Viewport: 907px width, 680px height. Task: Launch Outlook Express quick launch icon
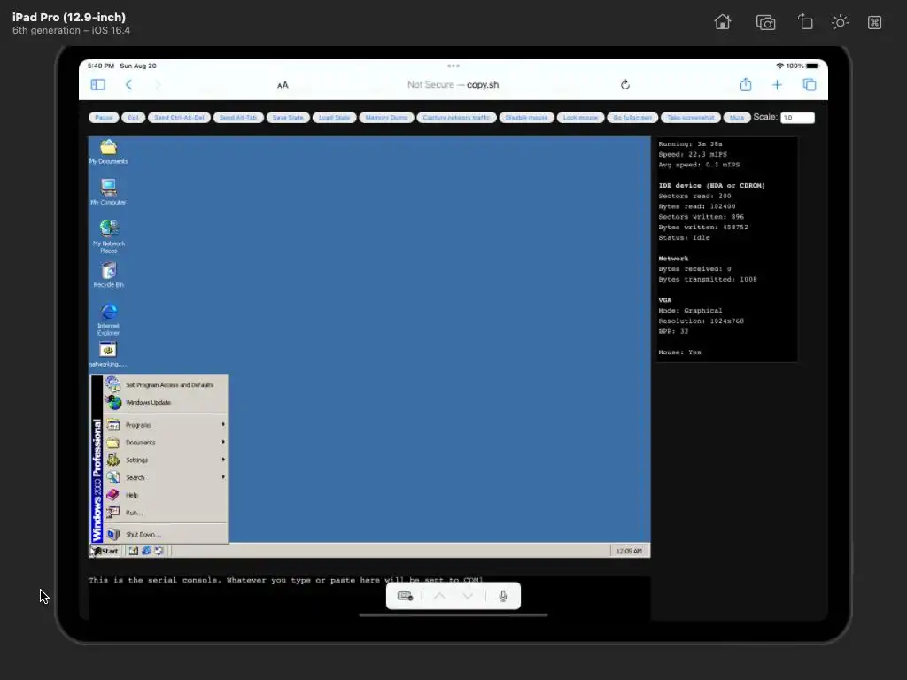(159, 551)
